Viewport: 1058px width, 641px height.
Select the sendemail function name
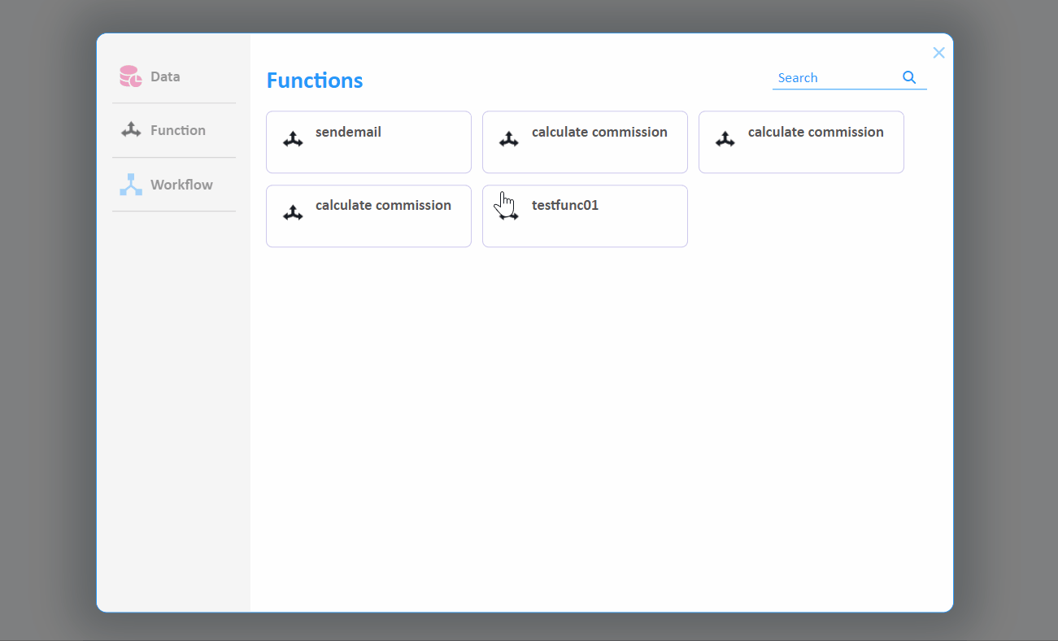[348, 132]
